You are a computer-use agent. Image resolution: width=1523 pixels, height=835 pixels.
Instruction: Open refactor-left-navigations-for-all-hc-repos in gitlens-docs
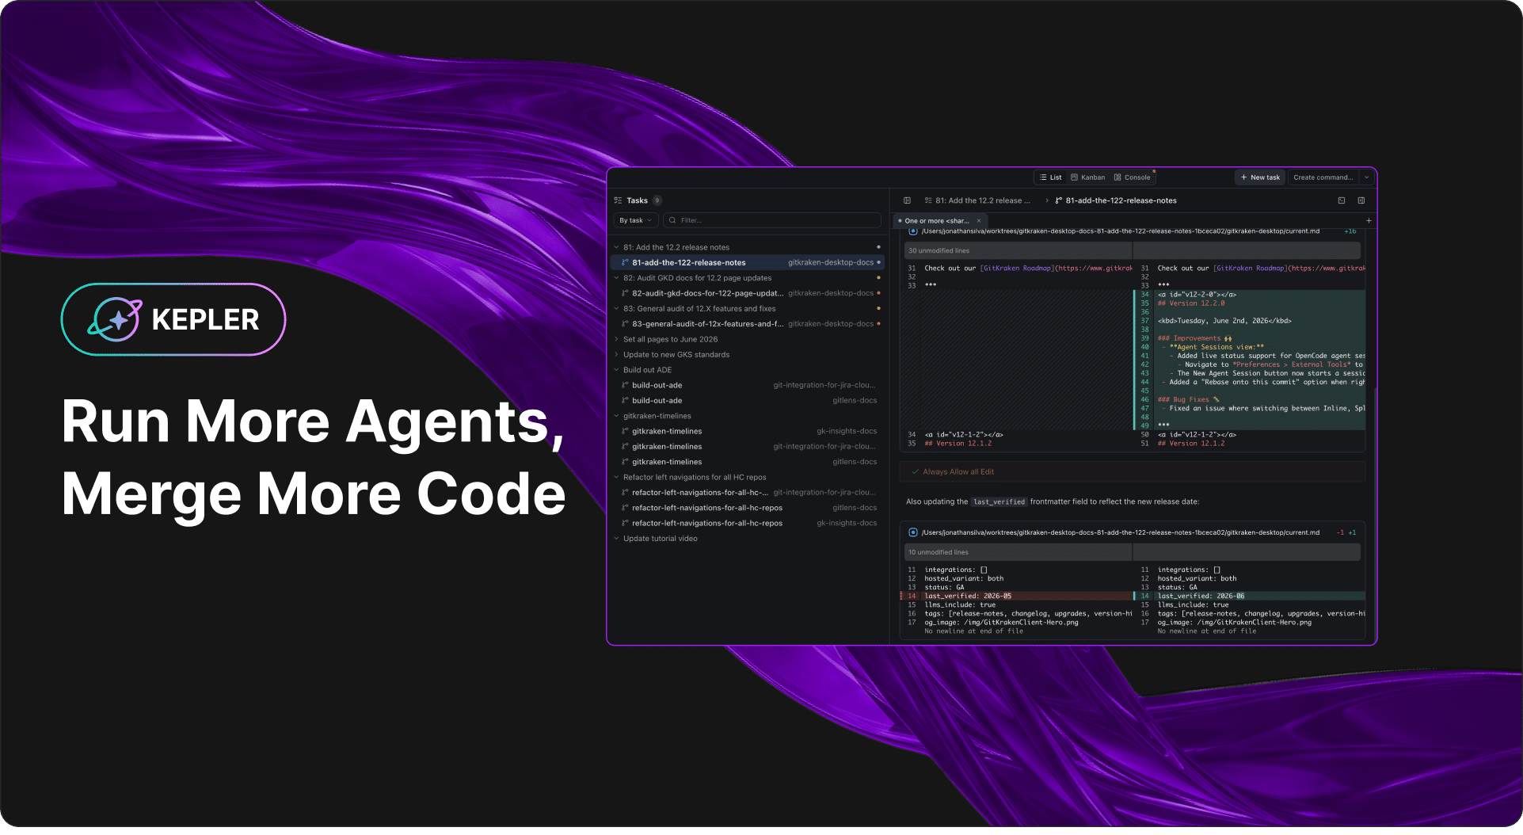748,508
